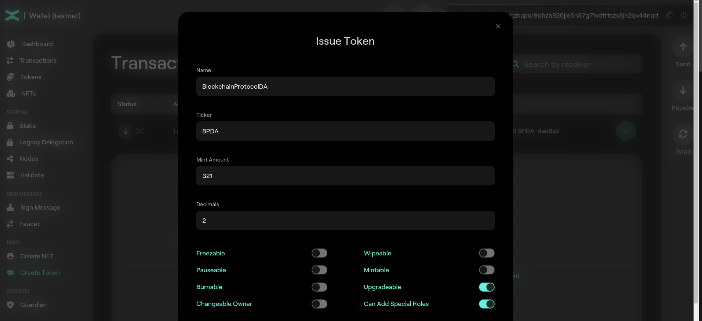
Task: Click the Status column header
Action: (x=127, y=104)
